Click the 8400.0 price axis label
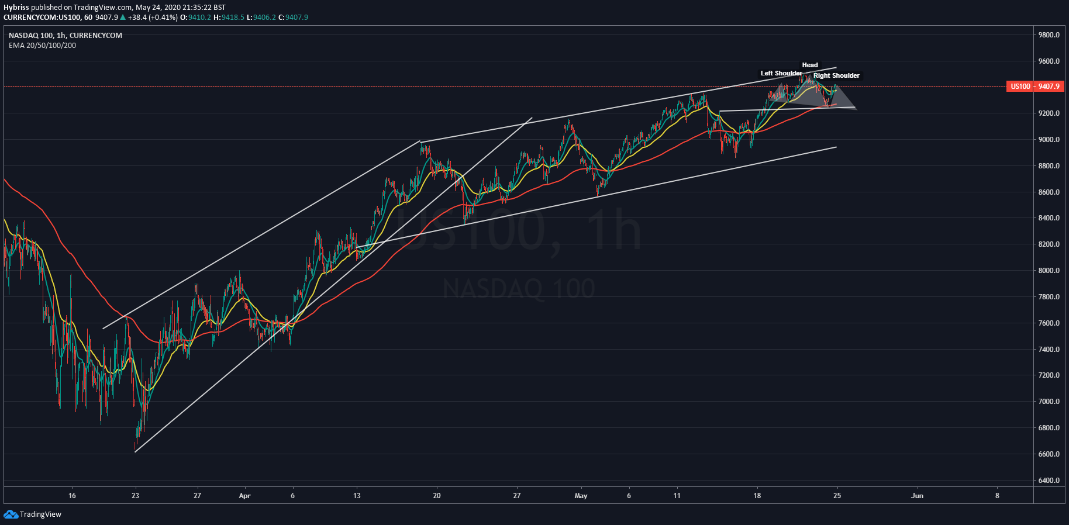The height and width of the screenshot is (525, 1069). pyautogui.click(x=1049, y=218)
